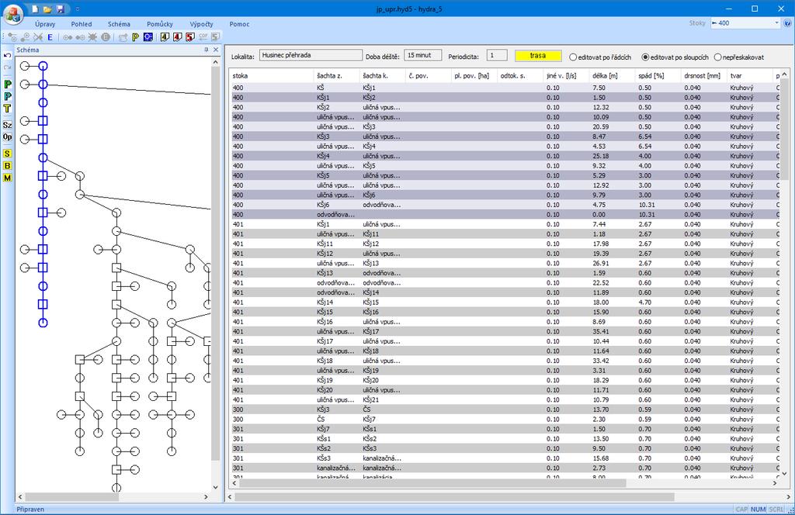Viewport: 795px width, 515px height.
Task: Click the yellow P toolbar icon
Action: pos(135,37)
